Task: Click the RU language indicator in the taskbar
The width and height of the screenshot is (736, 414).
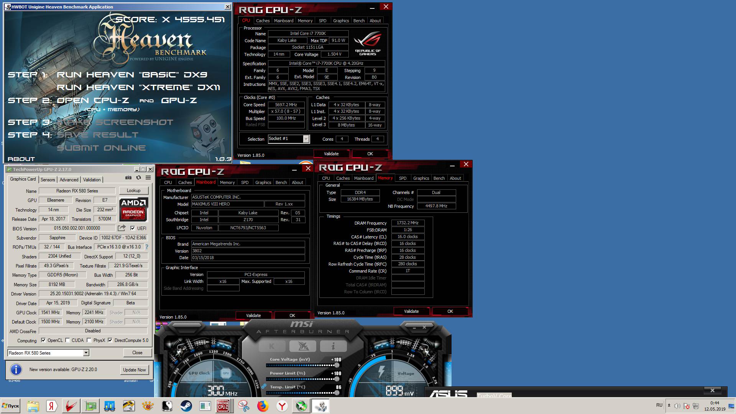Action: pyautogui.click(x=659, y=405)
